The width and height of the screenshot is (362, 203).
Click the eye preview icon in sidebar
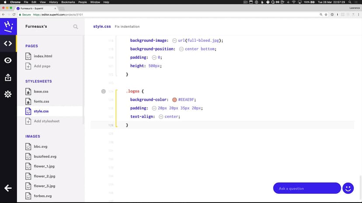[8, 61]
